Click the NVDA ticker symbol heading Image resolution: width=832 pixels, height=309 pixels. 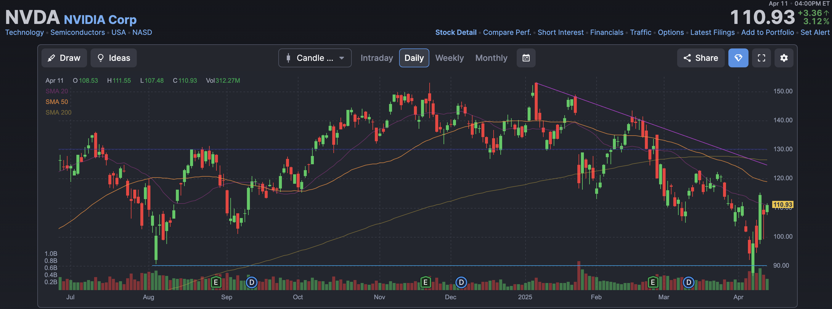32,17
